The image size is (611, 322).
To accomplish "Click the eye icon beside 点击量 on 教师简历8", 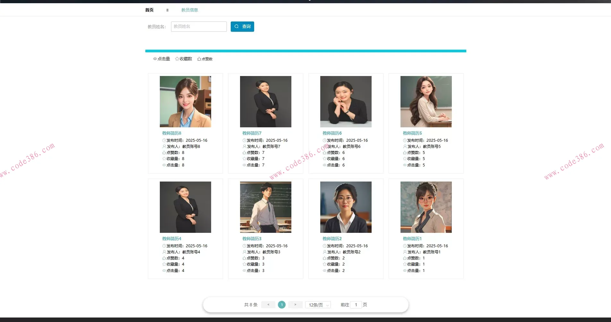I will pyautogui.click(x=164, y=165).
